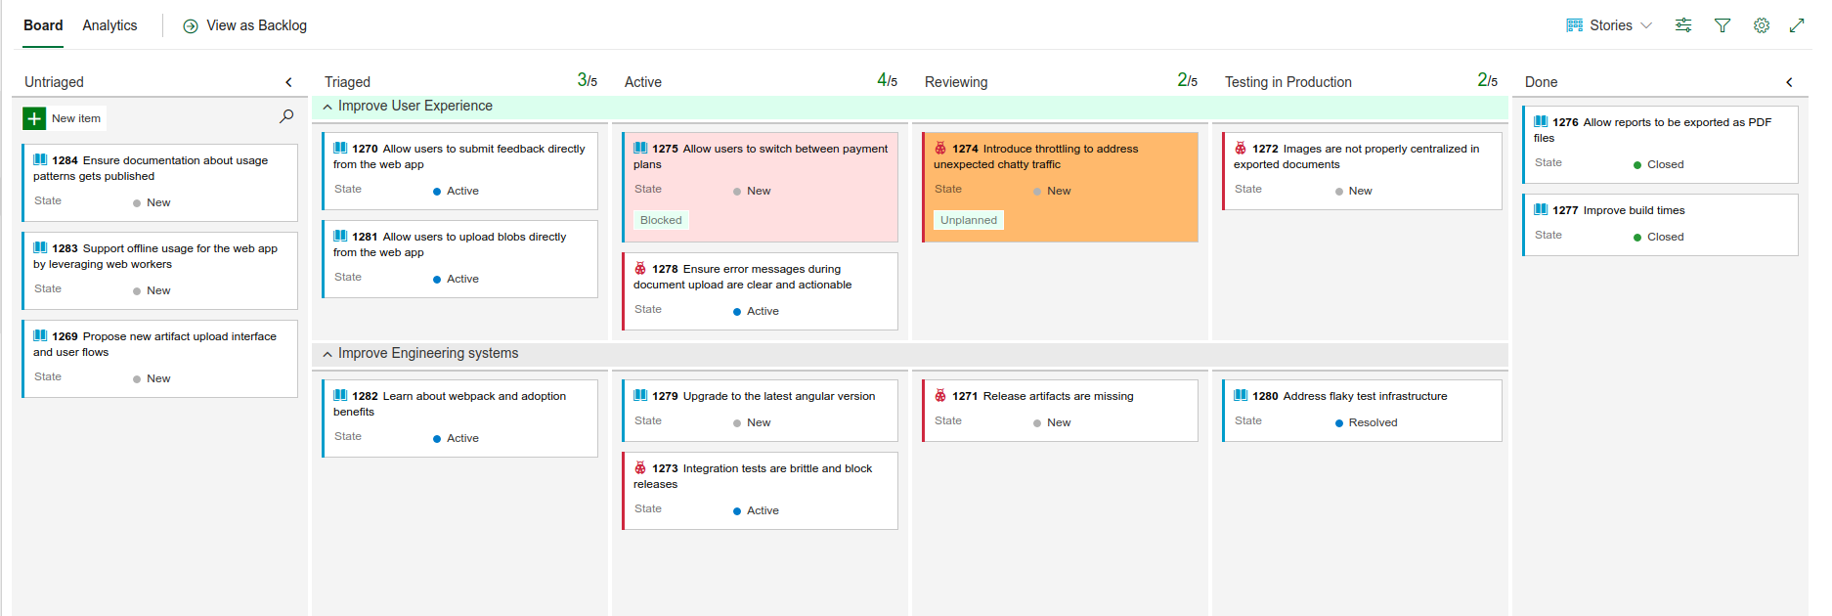
Task: Click user story icon on card 1284
Action: 40,160
